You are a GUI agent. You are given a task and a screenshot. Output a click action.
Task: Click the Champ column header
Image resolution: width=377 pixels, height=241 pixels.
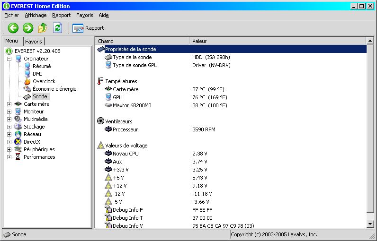point(142,41)
